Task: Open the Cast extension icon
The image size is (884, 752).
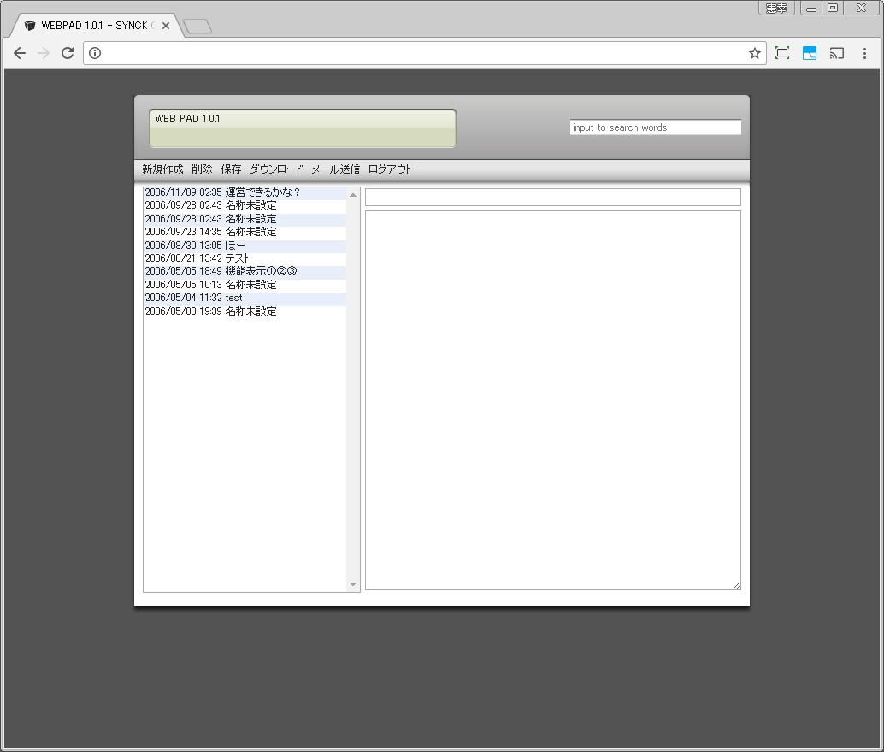Action: tap(837, 53)
